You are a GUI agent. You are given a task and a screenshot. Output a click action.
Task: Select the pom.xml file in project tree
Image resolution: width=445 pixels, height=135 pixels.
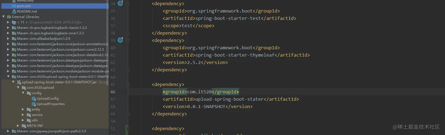54,6
